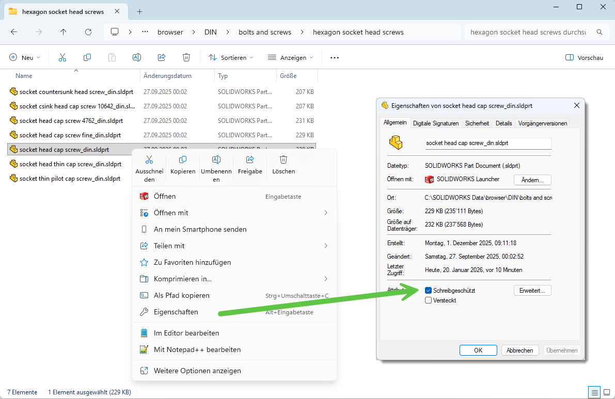Open the Sortieren dropdown

tap(231, 58)
